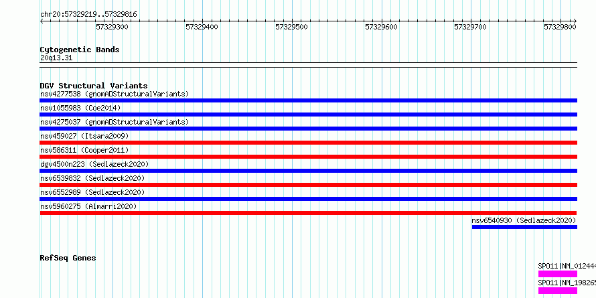Select the blue bar under nsv4277538
Screen dimensions: 596x298
(x=308, y=100)
